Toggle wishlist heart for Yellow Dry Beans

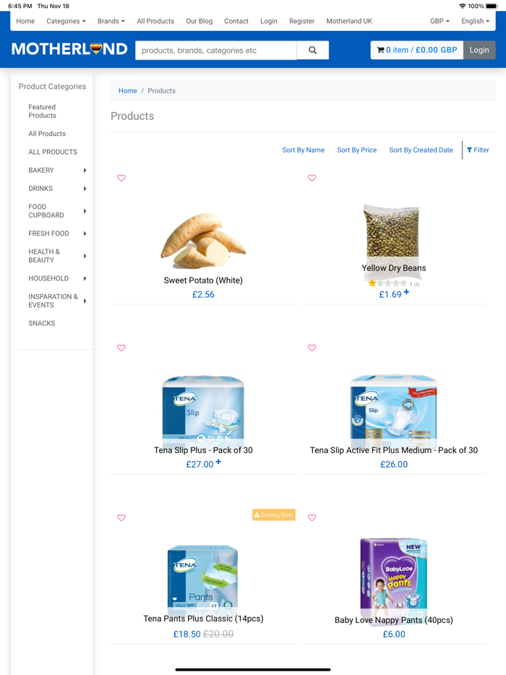coord(312,179)
